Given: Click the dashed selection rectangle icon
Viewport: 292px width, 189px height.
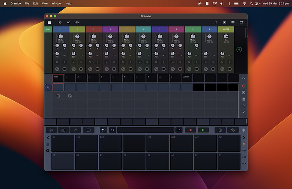Looking at the screenshot, I should 88,130.
